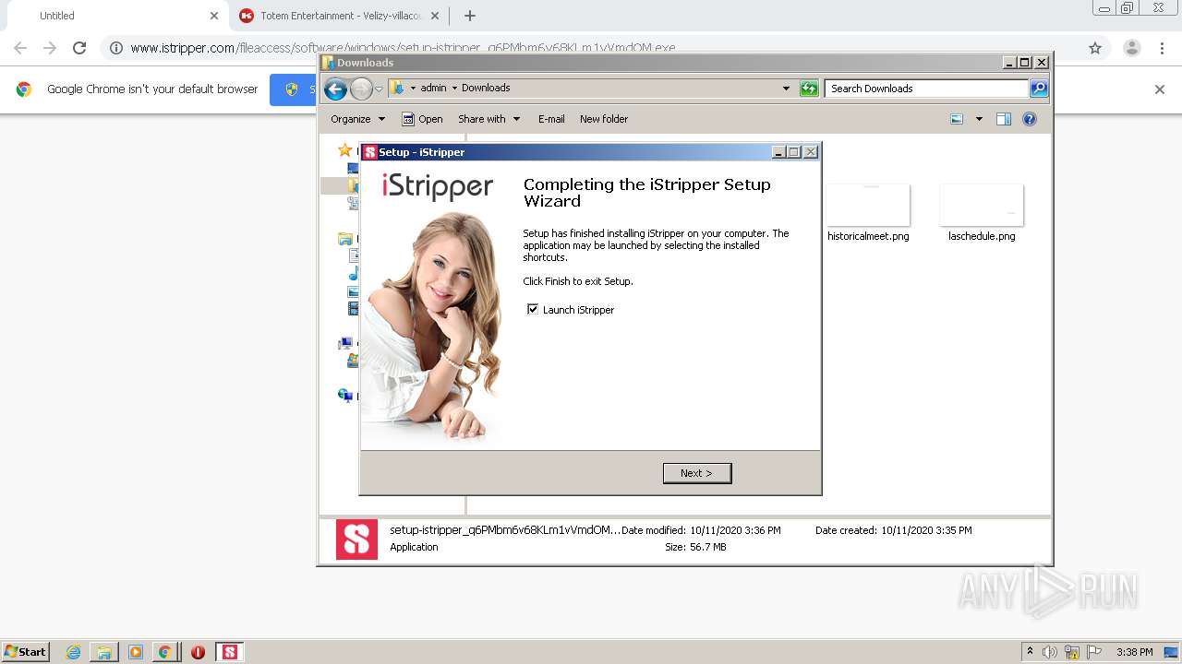This screenshot has width=1182, height=664.
Task: Reload the page in Chrome
Action: coord(79,48)
